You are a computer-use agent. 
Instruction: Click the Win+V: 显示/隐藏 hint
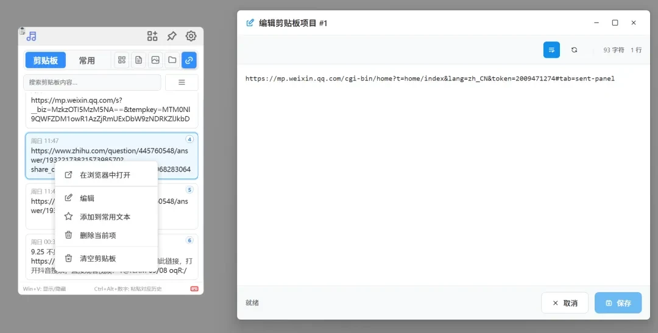click(x=44, y=289)
